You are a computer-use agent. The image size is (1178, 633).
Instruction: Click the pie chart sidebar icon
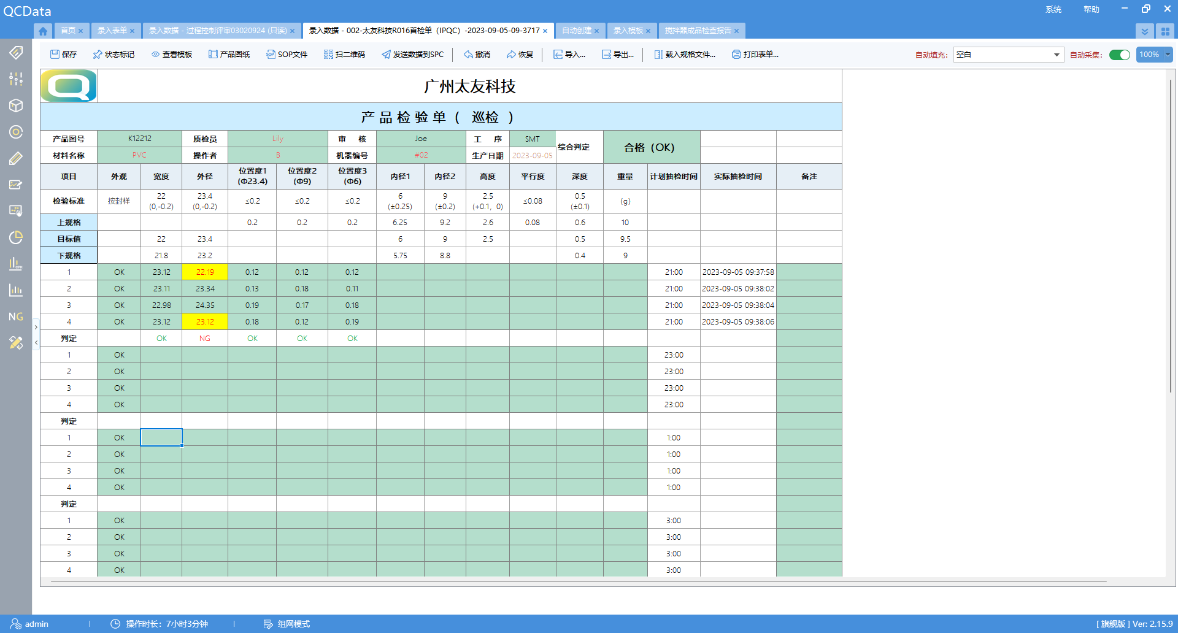click(x=16, y=237)
